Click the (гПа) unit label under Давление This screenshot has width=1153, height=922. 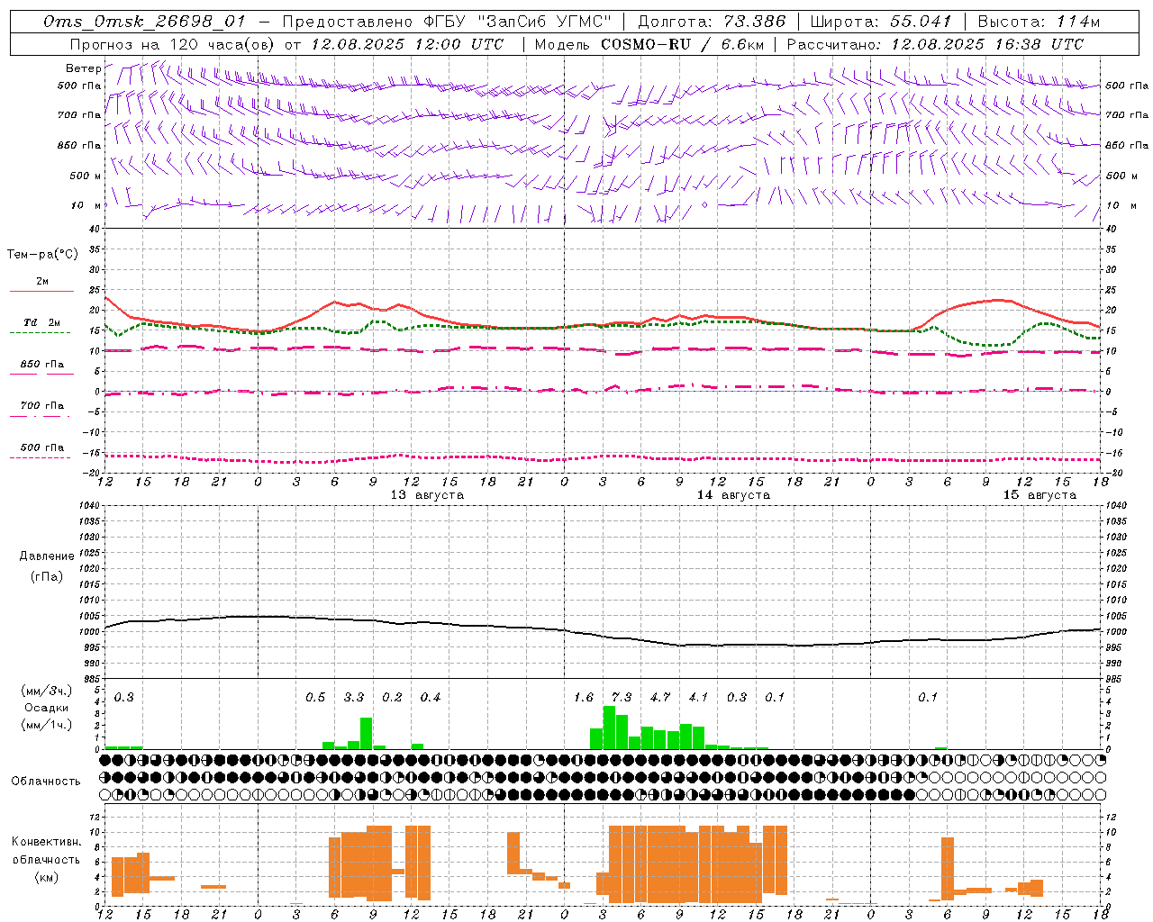pos(47,577)
